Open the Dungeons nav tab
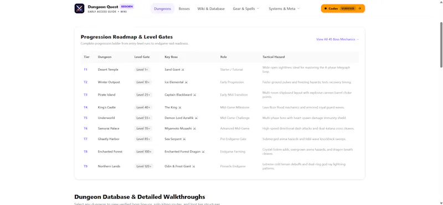Screen dimensions: 443x205 pos(162,8)
